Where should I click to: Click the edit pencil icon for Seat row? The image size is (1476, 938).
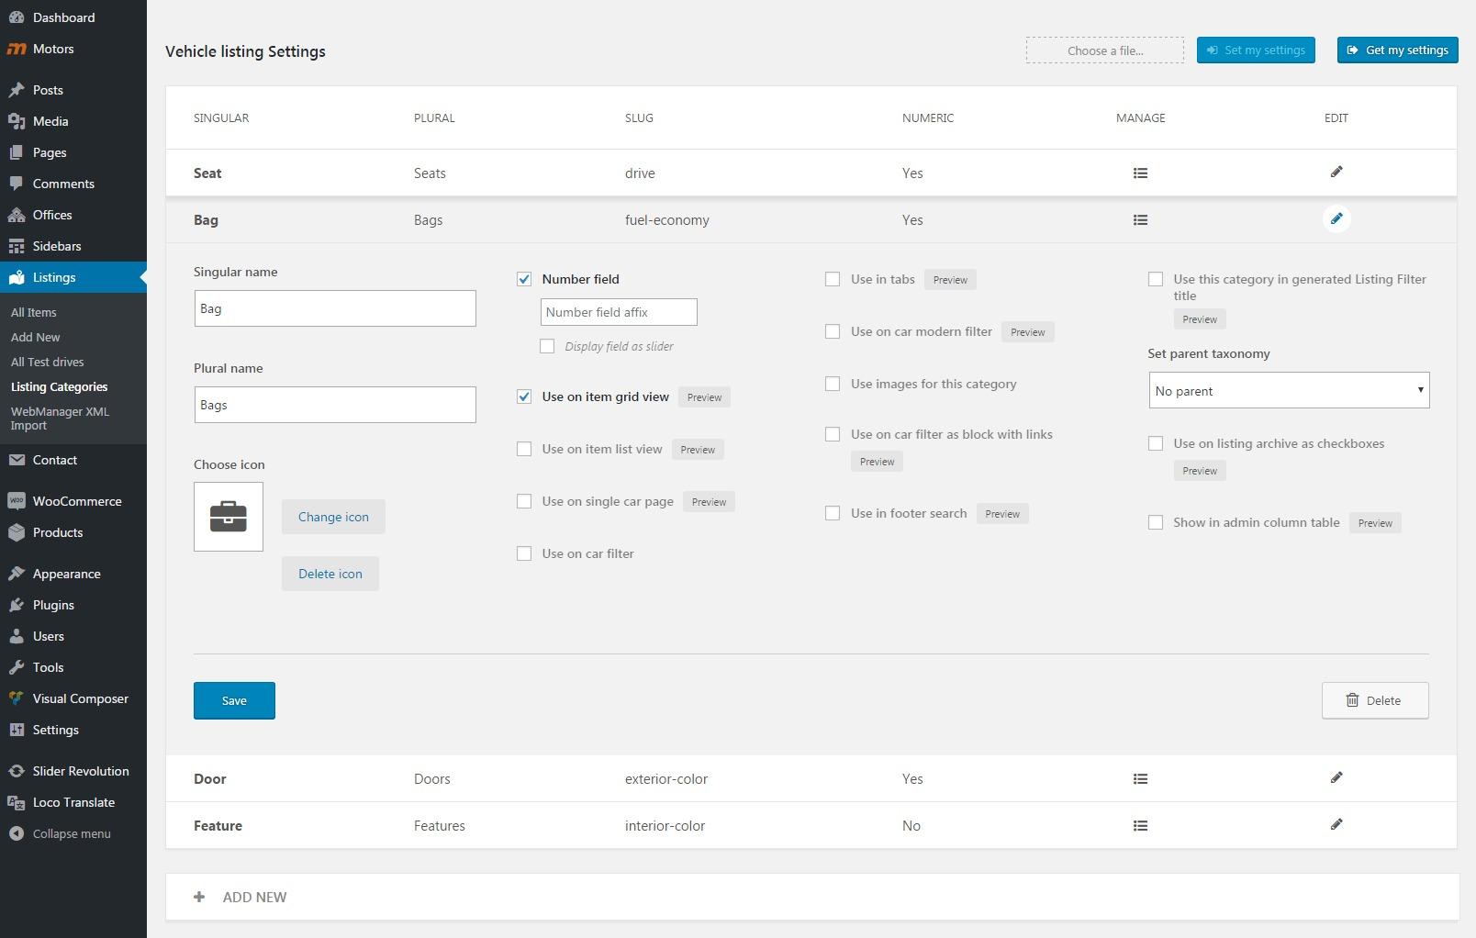(1336, 173)
